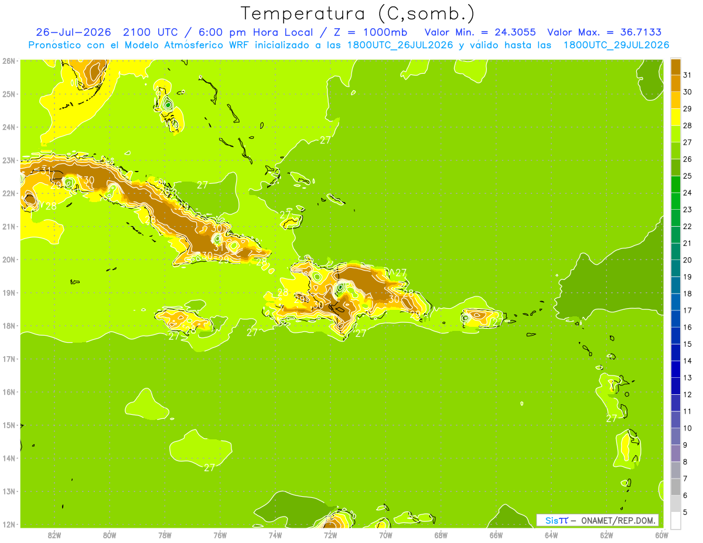Click the color scale legend label '20'

coord(688,260)
